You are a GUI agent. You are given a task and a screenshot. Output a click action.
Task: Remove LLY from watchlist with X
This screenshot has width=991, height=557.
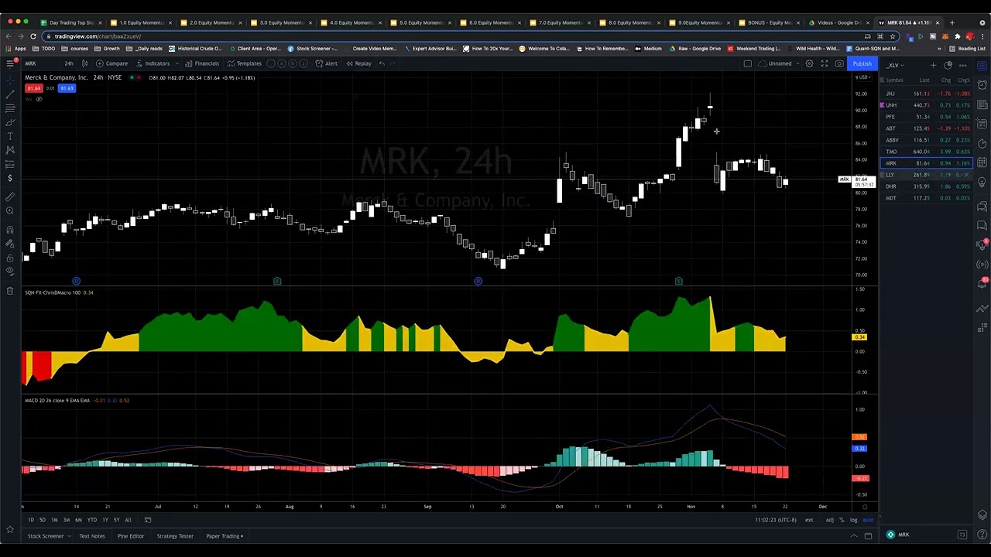coord(969,175)
